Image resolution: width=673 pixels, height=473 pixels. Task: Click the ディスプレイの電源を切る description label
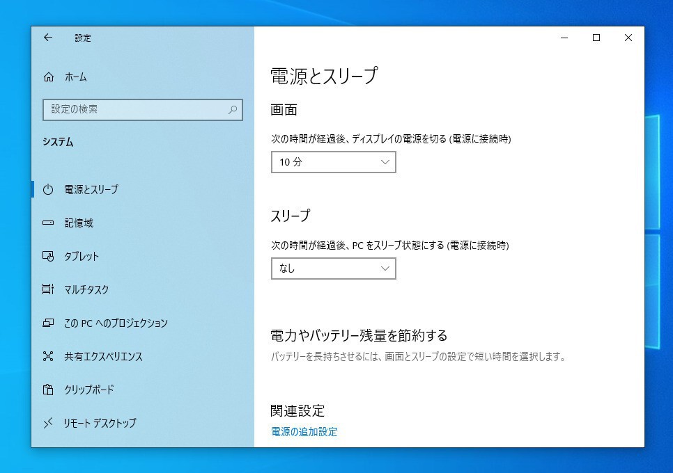click(391, 139)
